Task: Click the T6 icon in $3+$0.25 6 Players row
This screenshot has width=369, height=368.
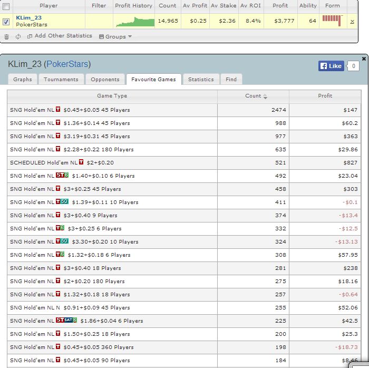Action: pyautogui.click(x=60, y=228)
